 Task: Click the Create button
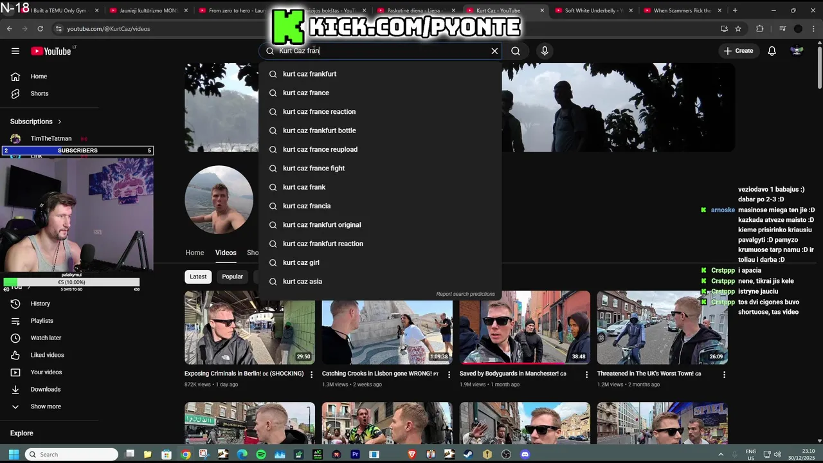coord(738,51)
